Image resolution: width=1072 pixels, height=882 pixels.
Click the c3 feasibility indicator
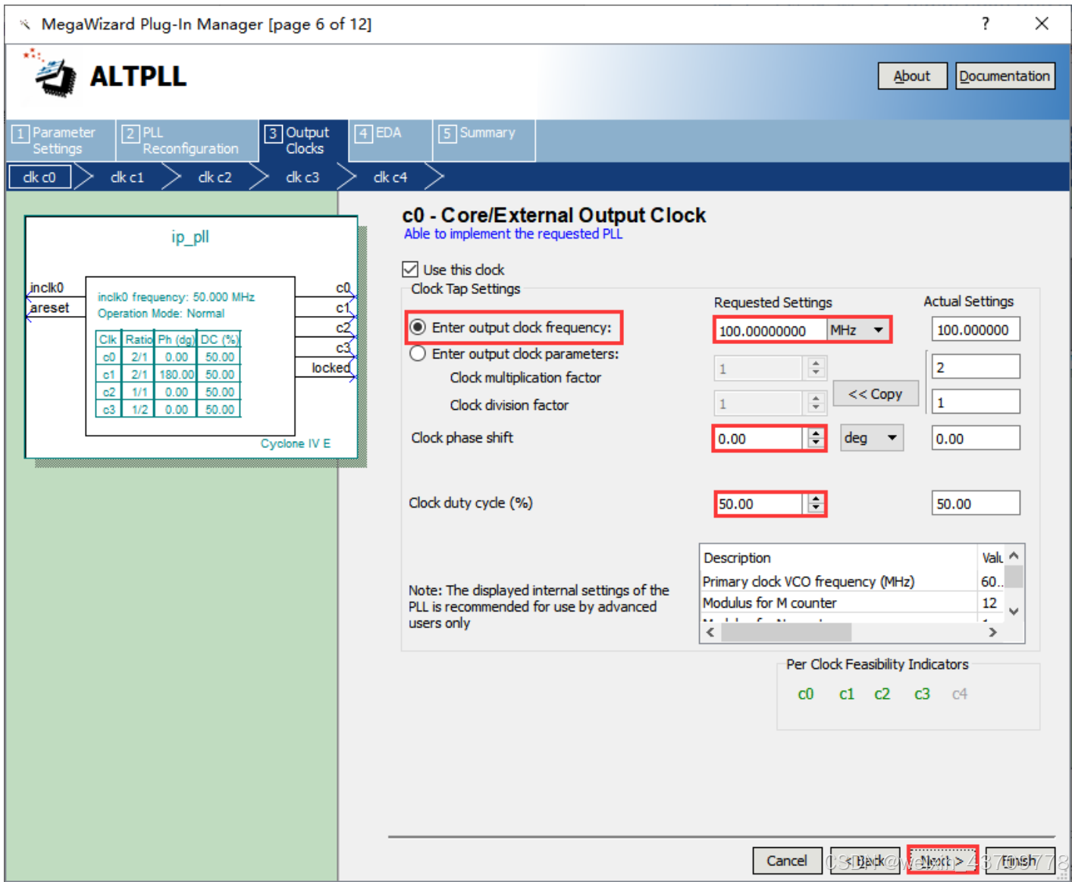pos(922,693)
